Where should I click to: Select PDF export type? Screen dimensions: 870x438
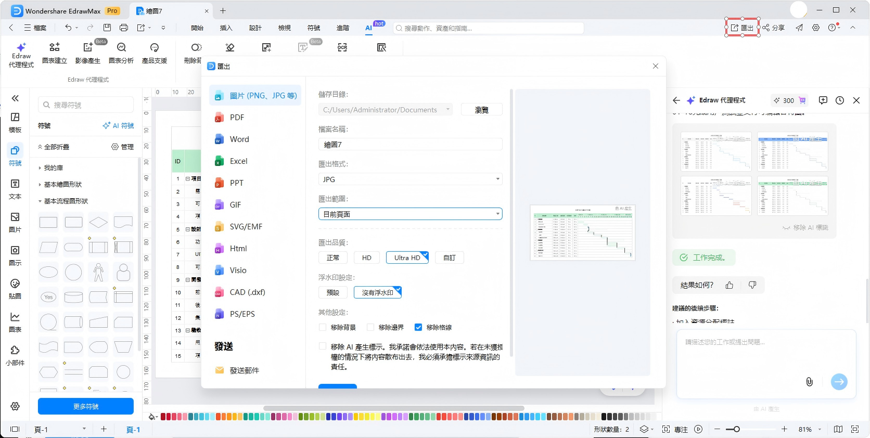255,118
